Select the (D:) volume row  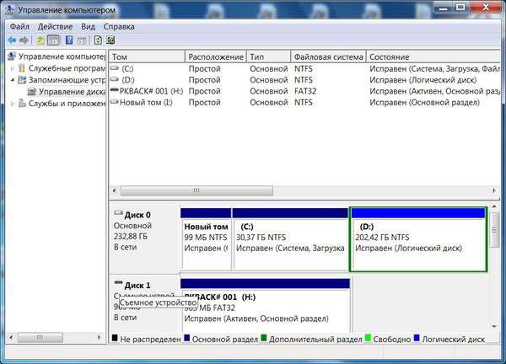[x=304, y=80]
